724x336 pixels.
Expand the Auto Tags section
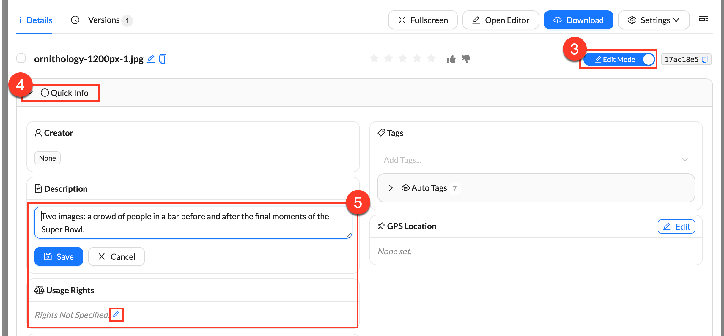(390, 188)
